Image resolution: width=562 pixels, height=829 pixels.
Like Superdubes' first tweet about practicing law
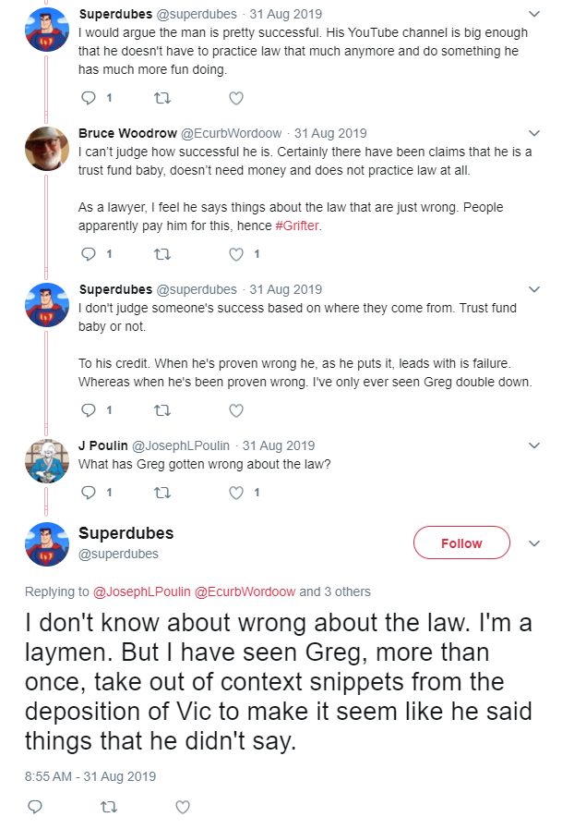[x=236, y=98]
